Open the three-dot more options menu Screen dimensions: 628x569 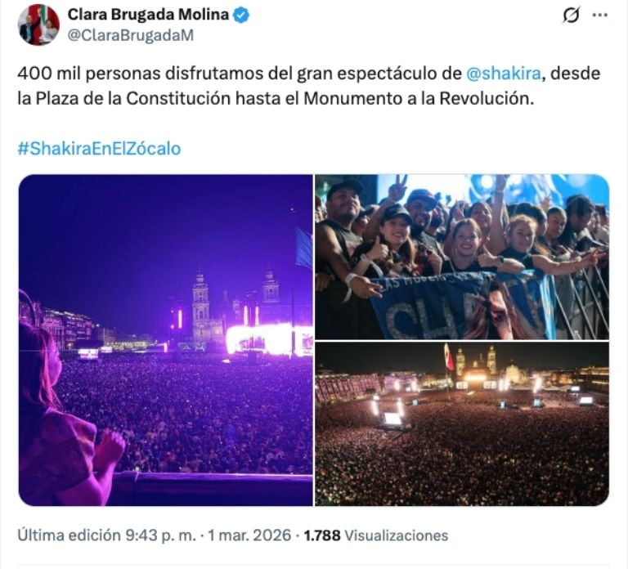pyautogui.click(x=600, y=16)
